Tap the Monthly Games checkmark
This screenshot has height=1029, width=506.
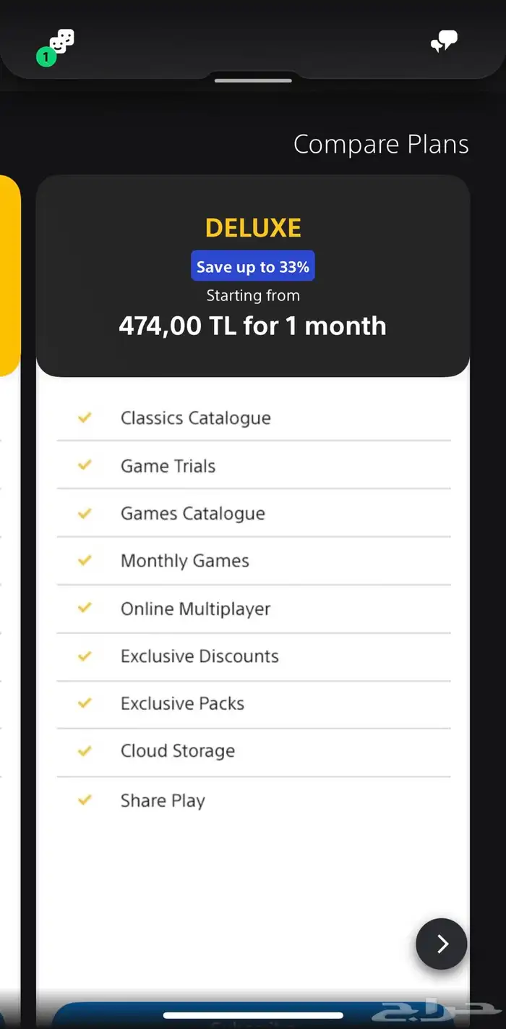coord(85,560)
